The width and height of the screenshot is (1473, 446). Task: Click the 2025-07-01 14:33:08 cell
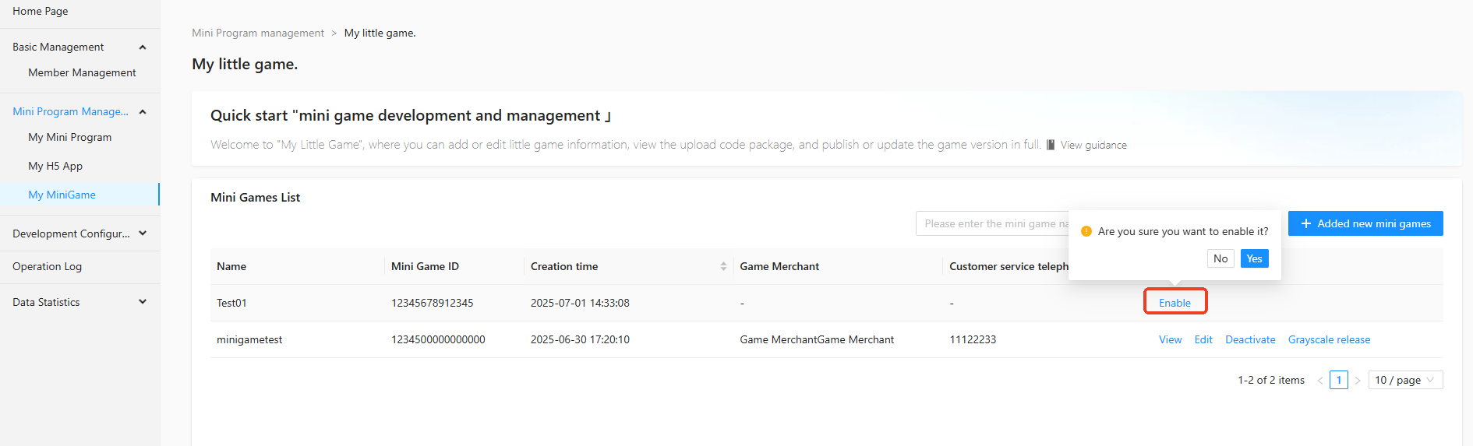coord(580,303)
